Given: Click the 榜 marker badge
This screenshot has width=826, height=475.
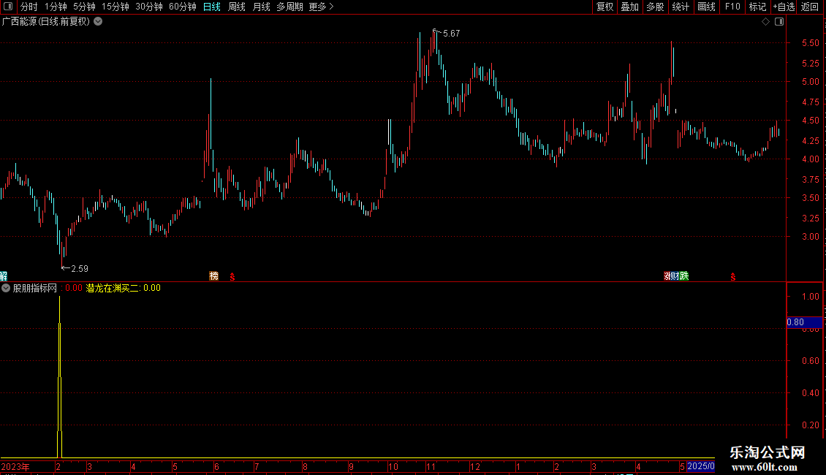Looking at the screenshot, I should pyautogui.click(x=214, y=276).
